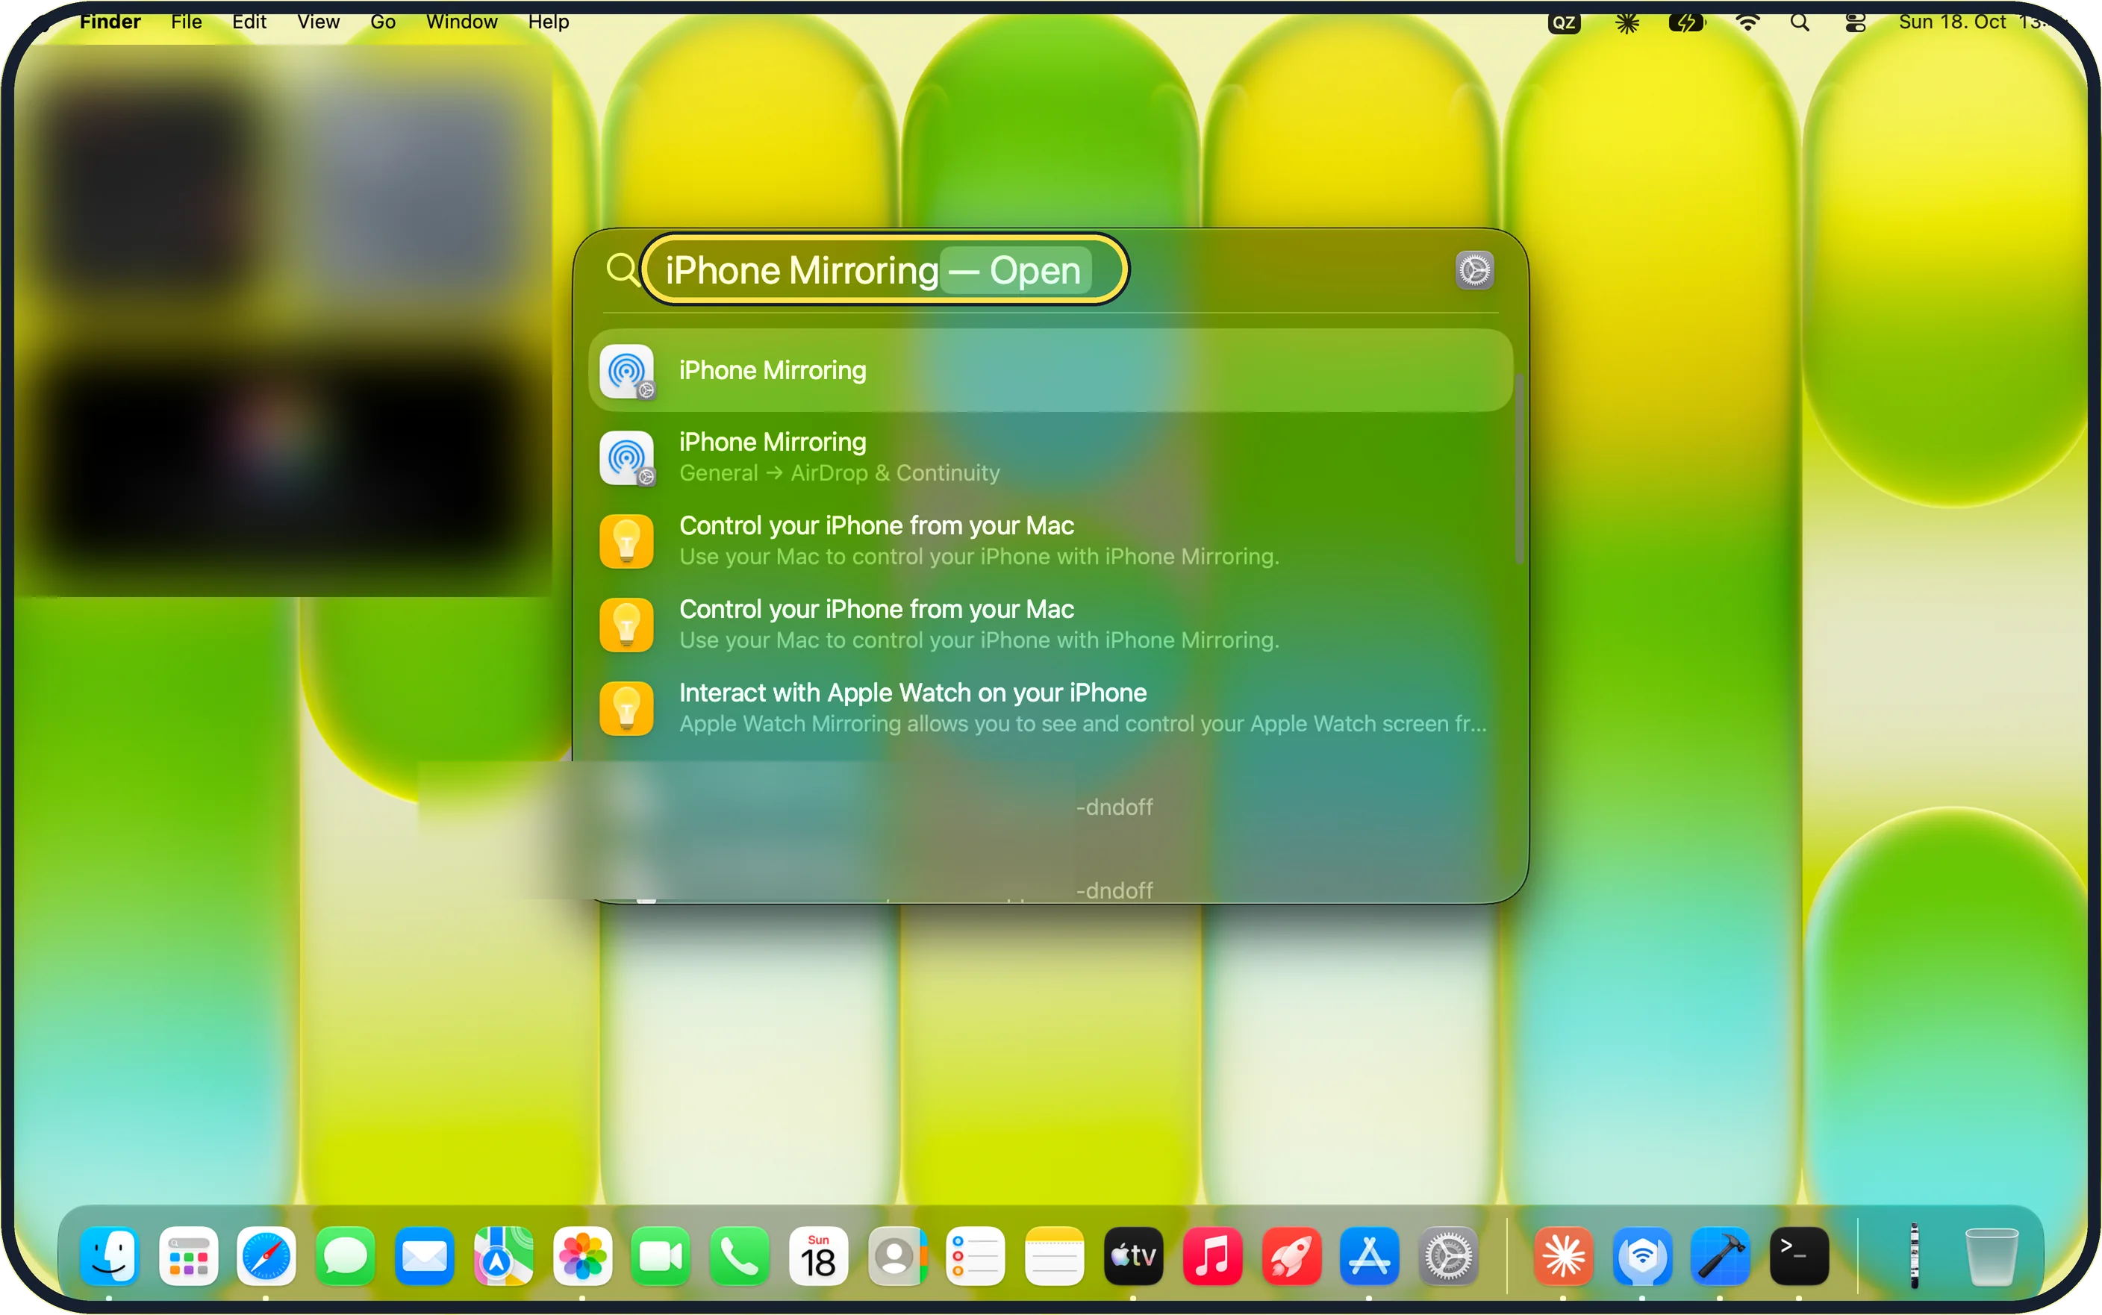Viewport: 2102px width, 1315px height.
Task: Open Music from the Dock
Action: [x=1211, y=1256]
